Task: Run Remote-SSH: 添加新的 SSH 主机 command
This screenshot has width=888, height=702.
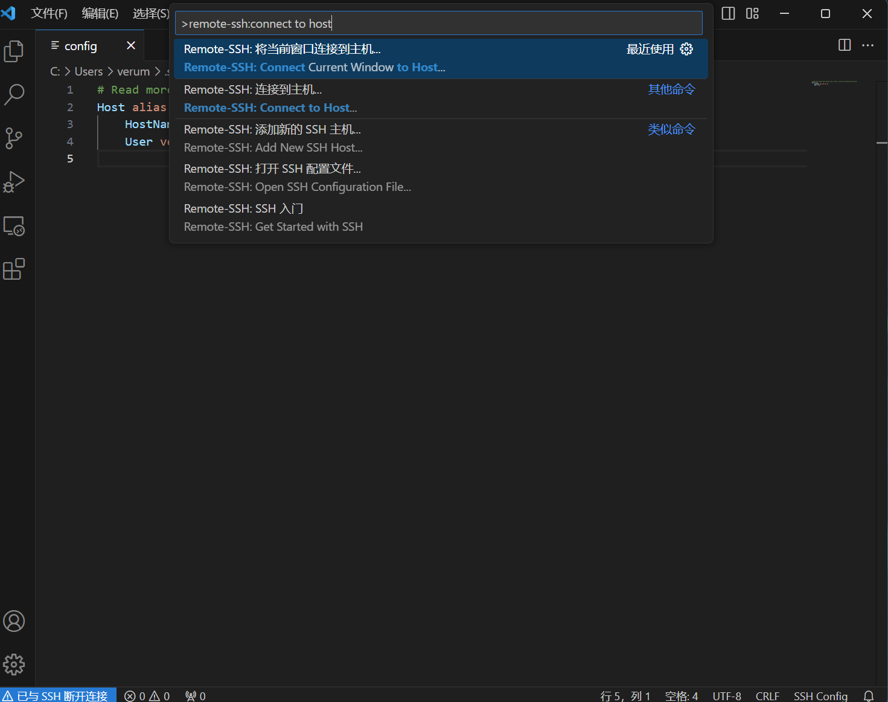Action: (x=441, y=138)
